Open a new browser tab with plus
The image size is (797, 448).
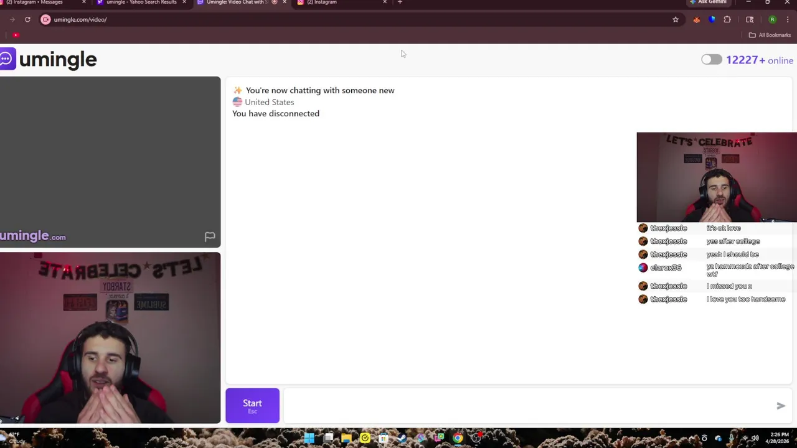400,2
